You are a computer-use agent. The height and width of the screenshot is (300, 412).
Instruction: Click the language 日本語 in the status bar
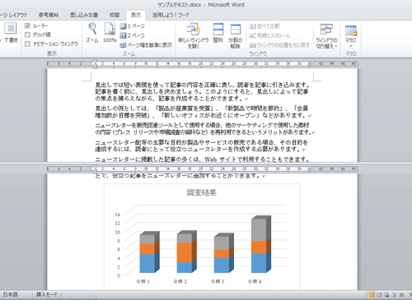pyautogui.click(x=10, y=294)
